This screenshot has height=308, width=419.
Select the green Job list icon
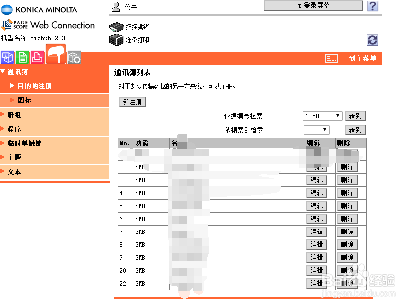click(x=22, y=58)
